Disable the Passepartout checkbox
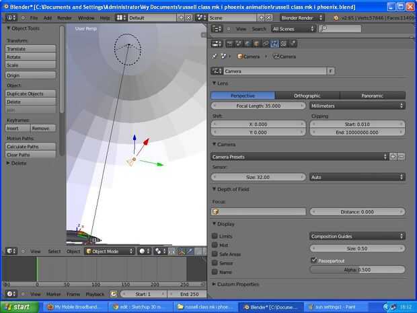 [x=314, y=260]
